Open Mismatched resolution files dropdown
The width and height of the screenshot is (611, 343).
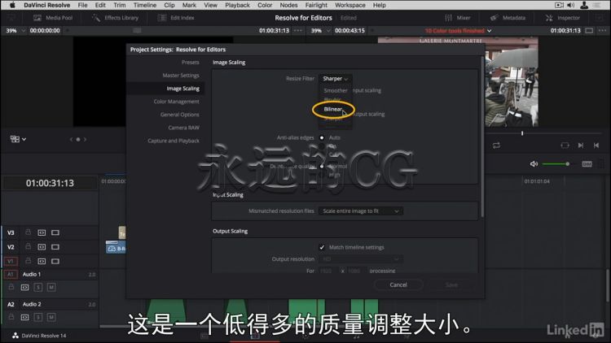[361, 211]
